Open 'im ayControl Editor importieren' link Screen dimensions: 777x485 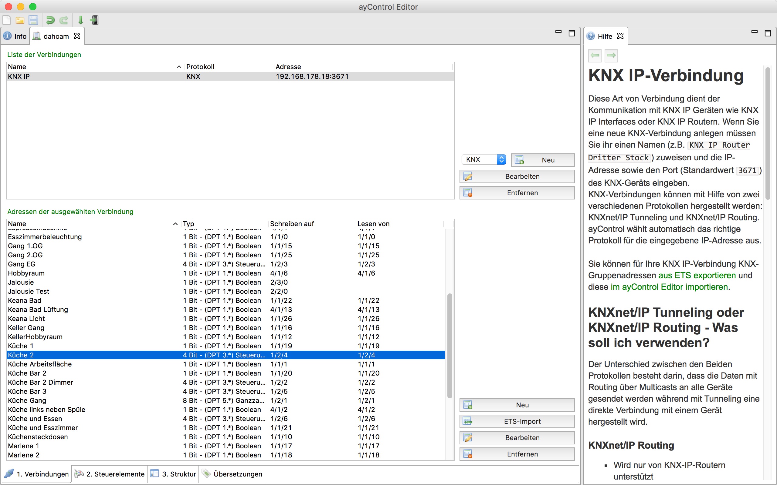click(669, 287)
